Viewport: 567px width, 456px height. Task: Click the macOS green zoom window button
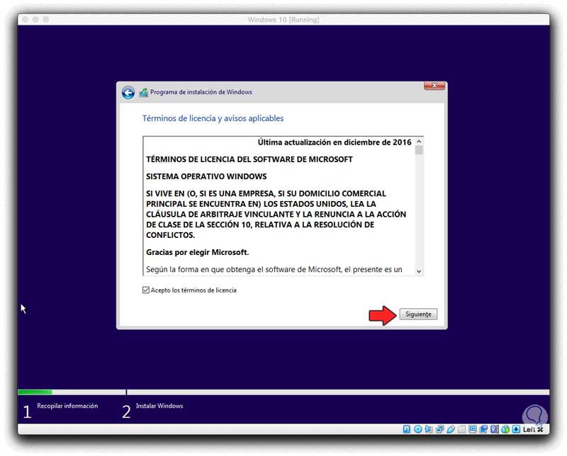point(46,20)
